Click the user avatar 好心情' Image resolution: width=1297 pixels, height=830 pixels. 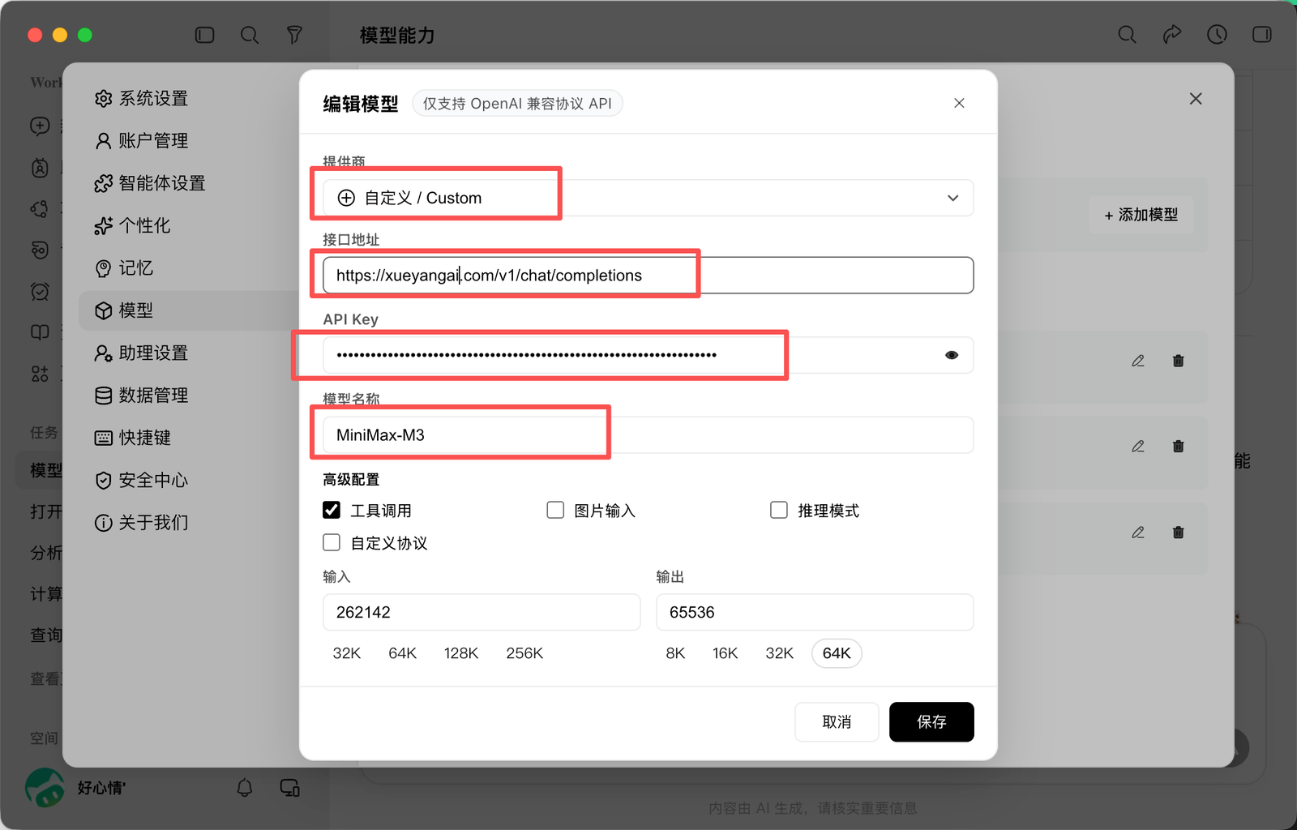point(45,788)
